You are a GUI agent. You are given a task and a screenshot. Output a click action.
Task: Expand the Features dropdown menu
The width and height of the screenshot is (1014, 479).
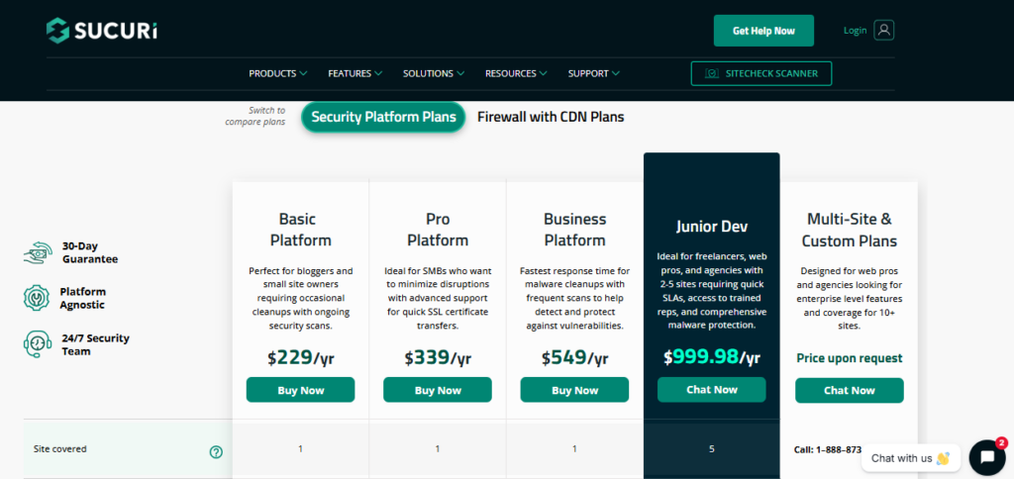[x=355, y=73]
